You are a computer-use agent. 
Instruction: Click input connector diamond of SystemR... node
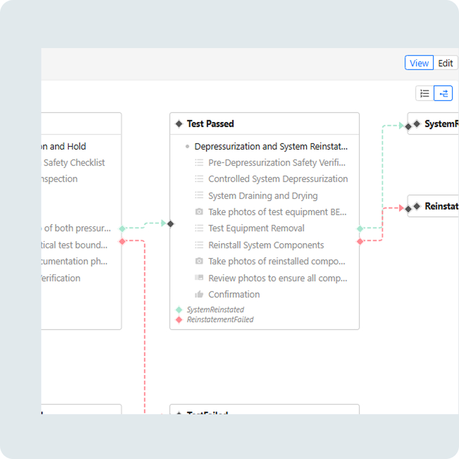tap(408, 127)
